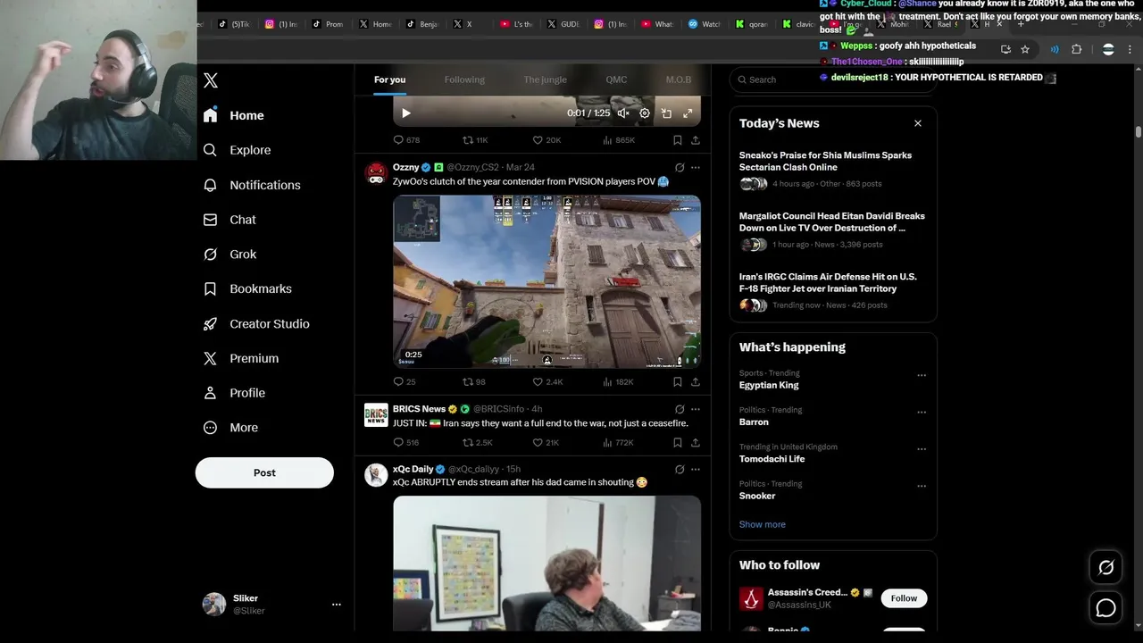
Task: Open options for Barron trend
Action: coord(922,413)
